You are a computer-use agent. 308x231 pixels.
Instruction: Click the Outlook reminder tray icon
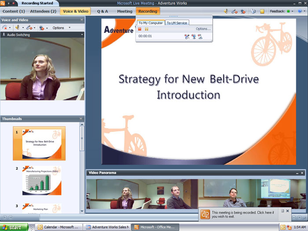[x=283, y=227]
